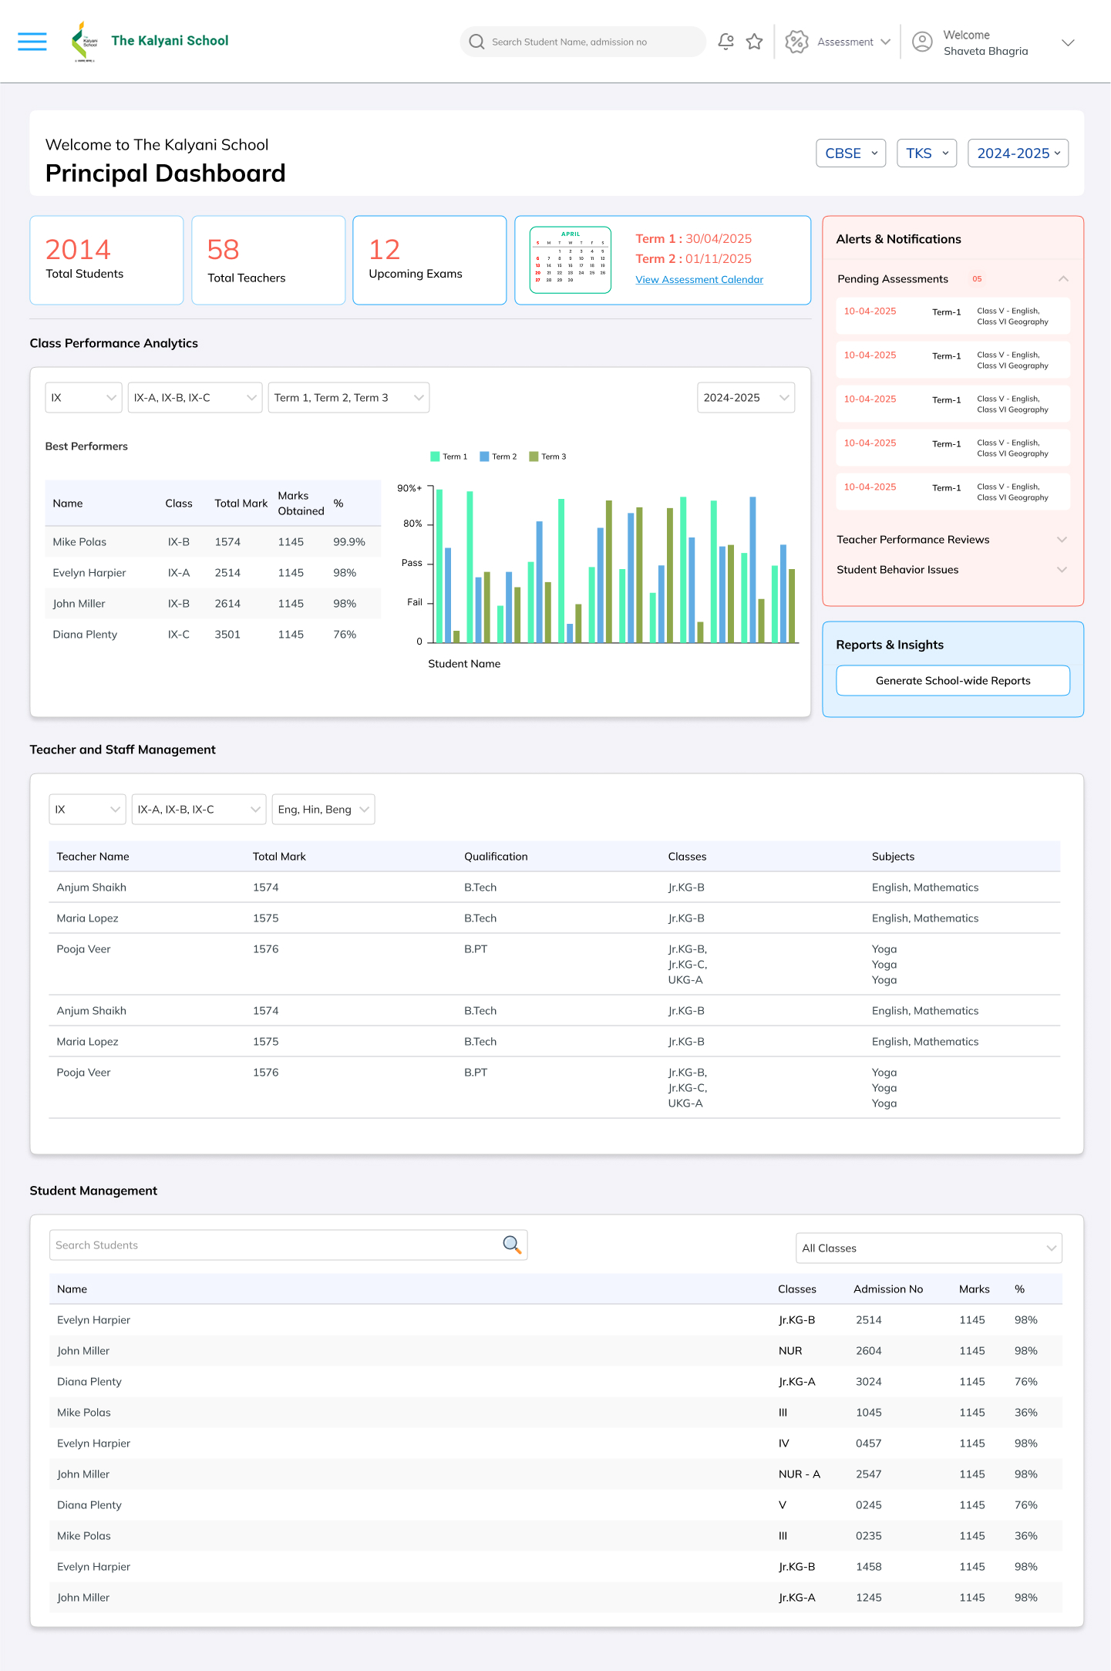Screen dimensions: 1111x1671
Task: Open the Eng, Hin, Beng subject dropdown
Action: pos(323,809)
